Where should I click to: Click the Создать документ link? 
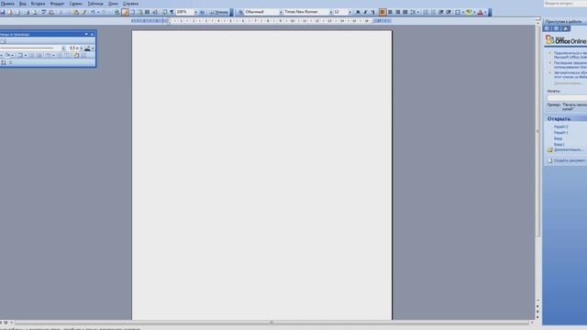[x=570, y=160]
